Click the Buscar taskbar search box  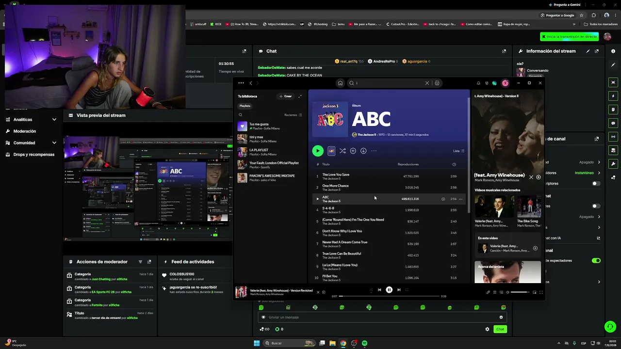coord(290,343)
